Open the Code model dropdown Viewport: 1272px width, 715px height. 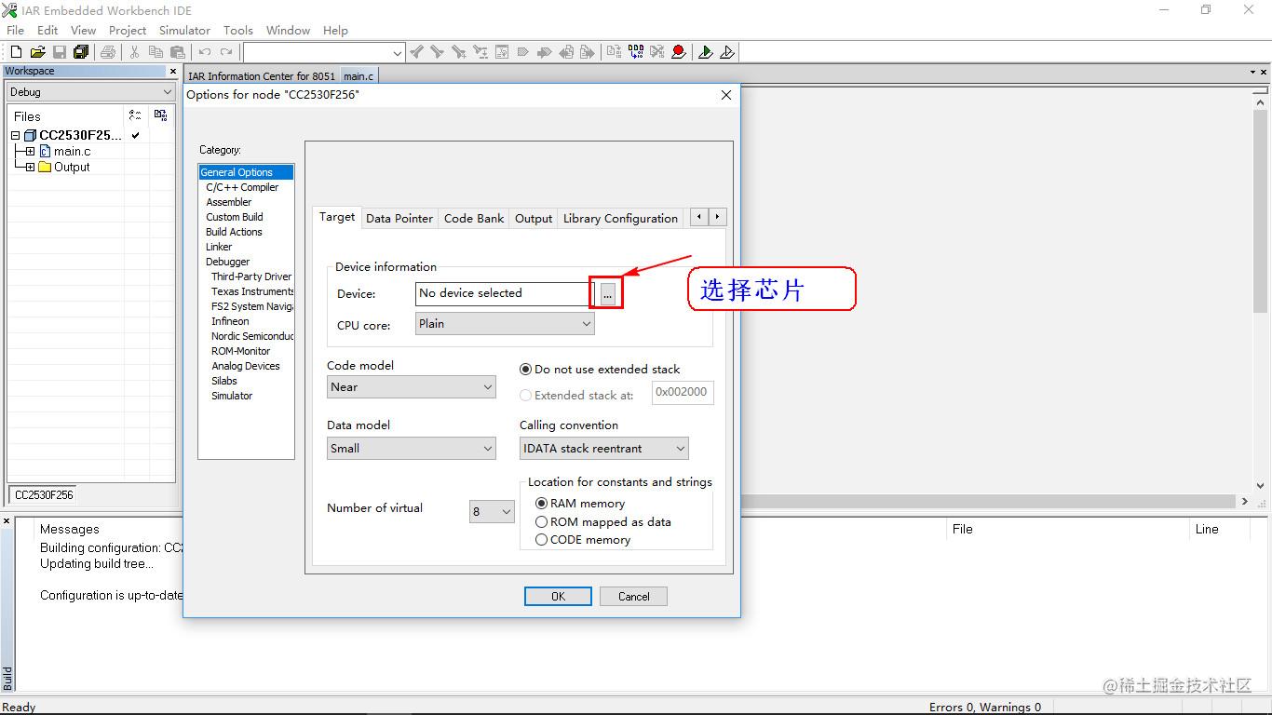[x=412, y=387]
